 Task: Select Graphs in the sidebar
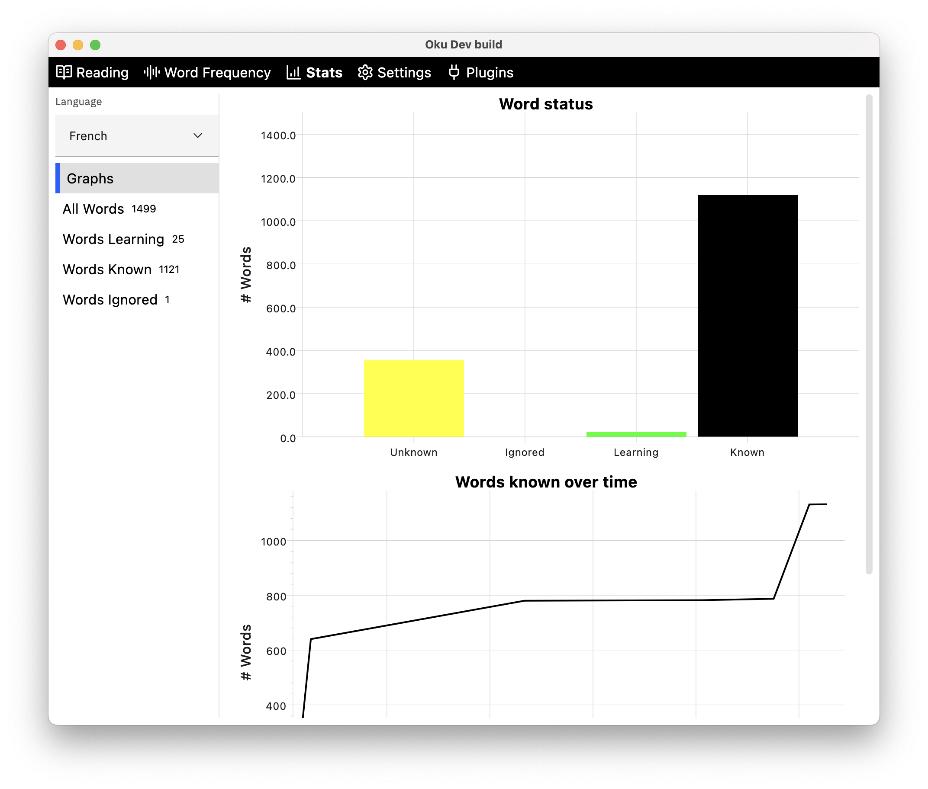coord(136,179)
